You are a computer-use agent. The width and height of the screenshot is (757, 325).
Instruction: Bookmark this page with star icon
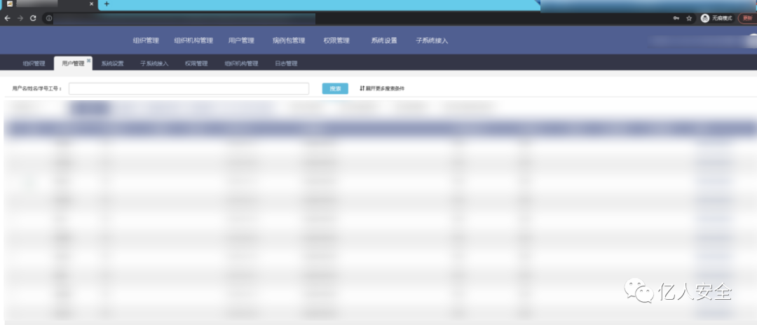click(689, 18)
